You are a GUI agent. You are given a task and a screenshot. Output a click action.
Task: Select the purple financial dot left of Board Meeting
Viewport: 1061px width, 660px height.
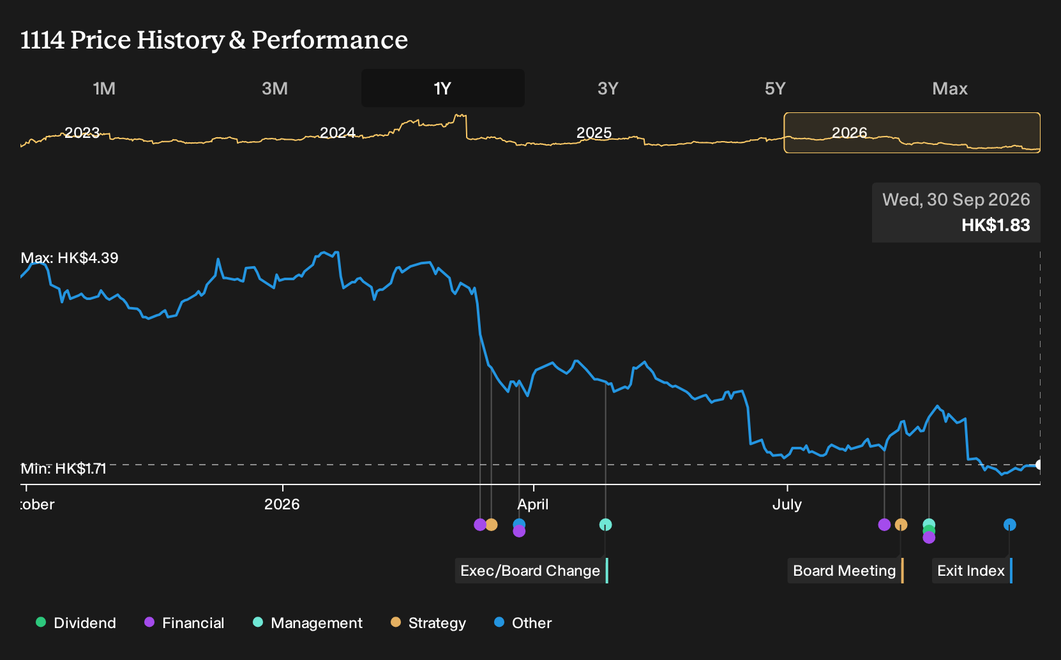pyautogui.click(x=884, y=525)
